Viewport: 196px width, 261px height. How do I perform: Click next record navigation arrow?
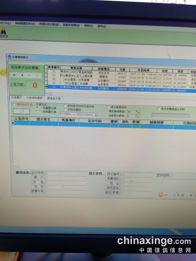(x=30, y=76)
